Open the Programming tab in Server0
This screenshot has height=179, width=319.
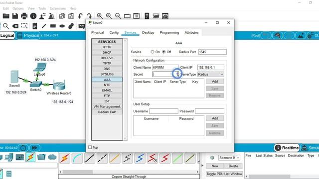pos(169,32)
